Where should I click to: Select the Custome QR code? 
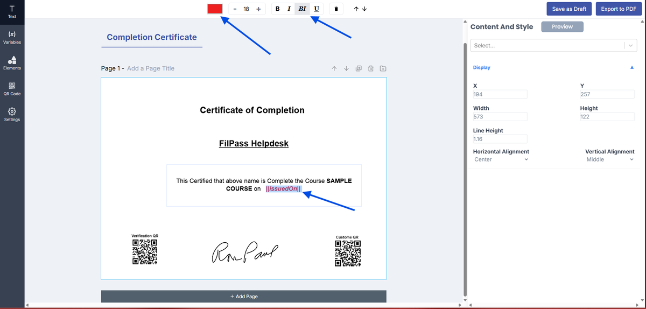[x=347, y=254]
